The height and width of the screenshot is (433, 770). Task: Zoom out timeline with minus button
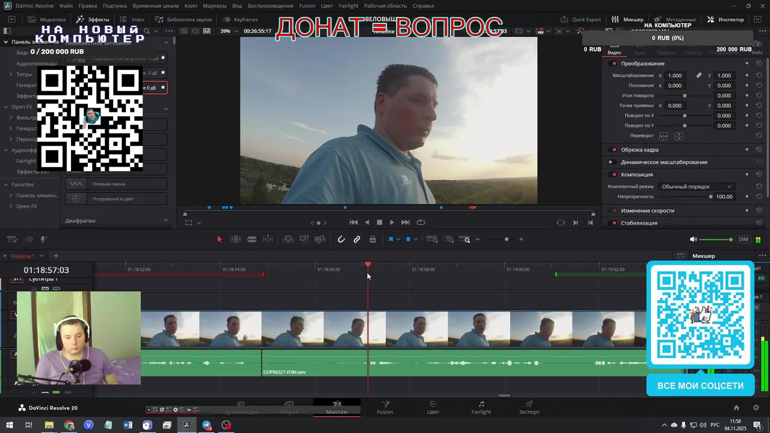[478, 239]
